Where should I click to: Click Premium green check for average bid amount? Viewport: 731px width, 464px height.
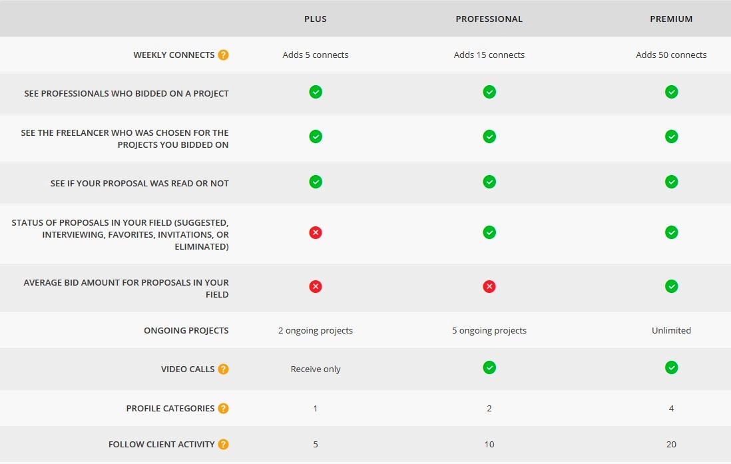point(671,286)
